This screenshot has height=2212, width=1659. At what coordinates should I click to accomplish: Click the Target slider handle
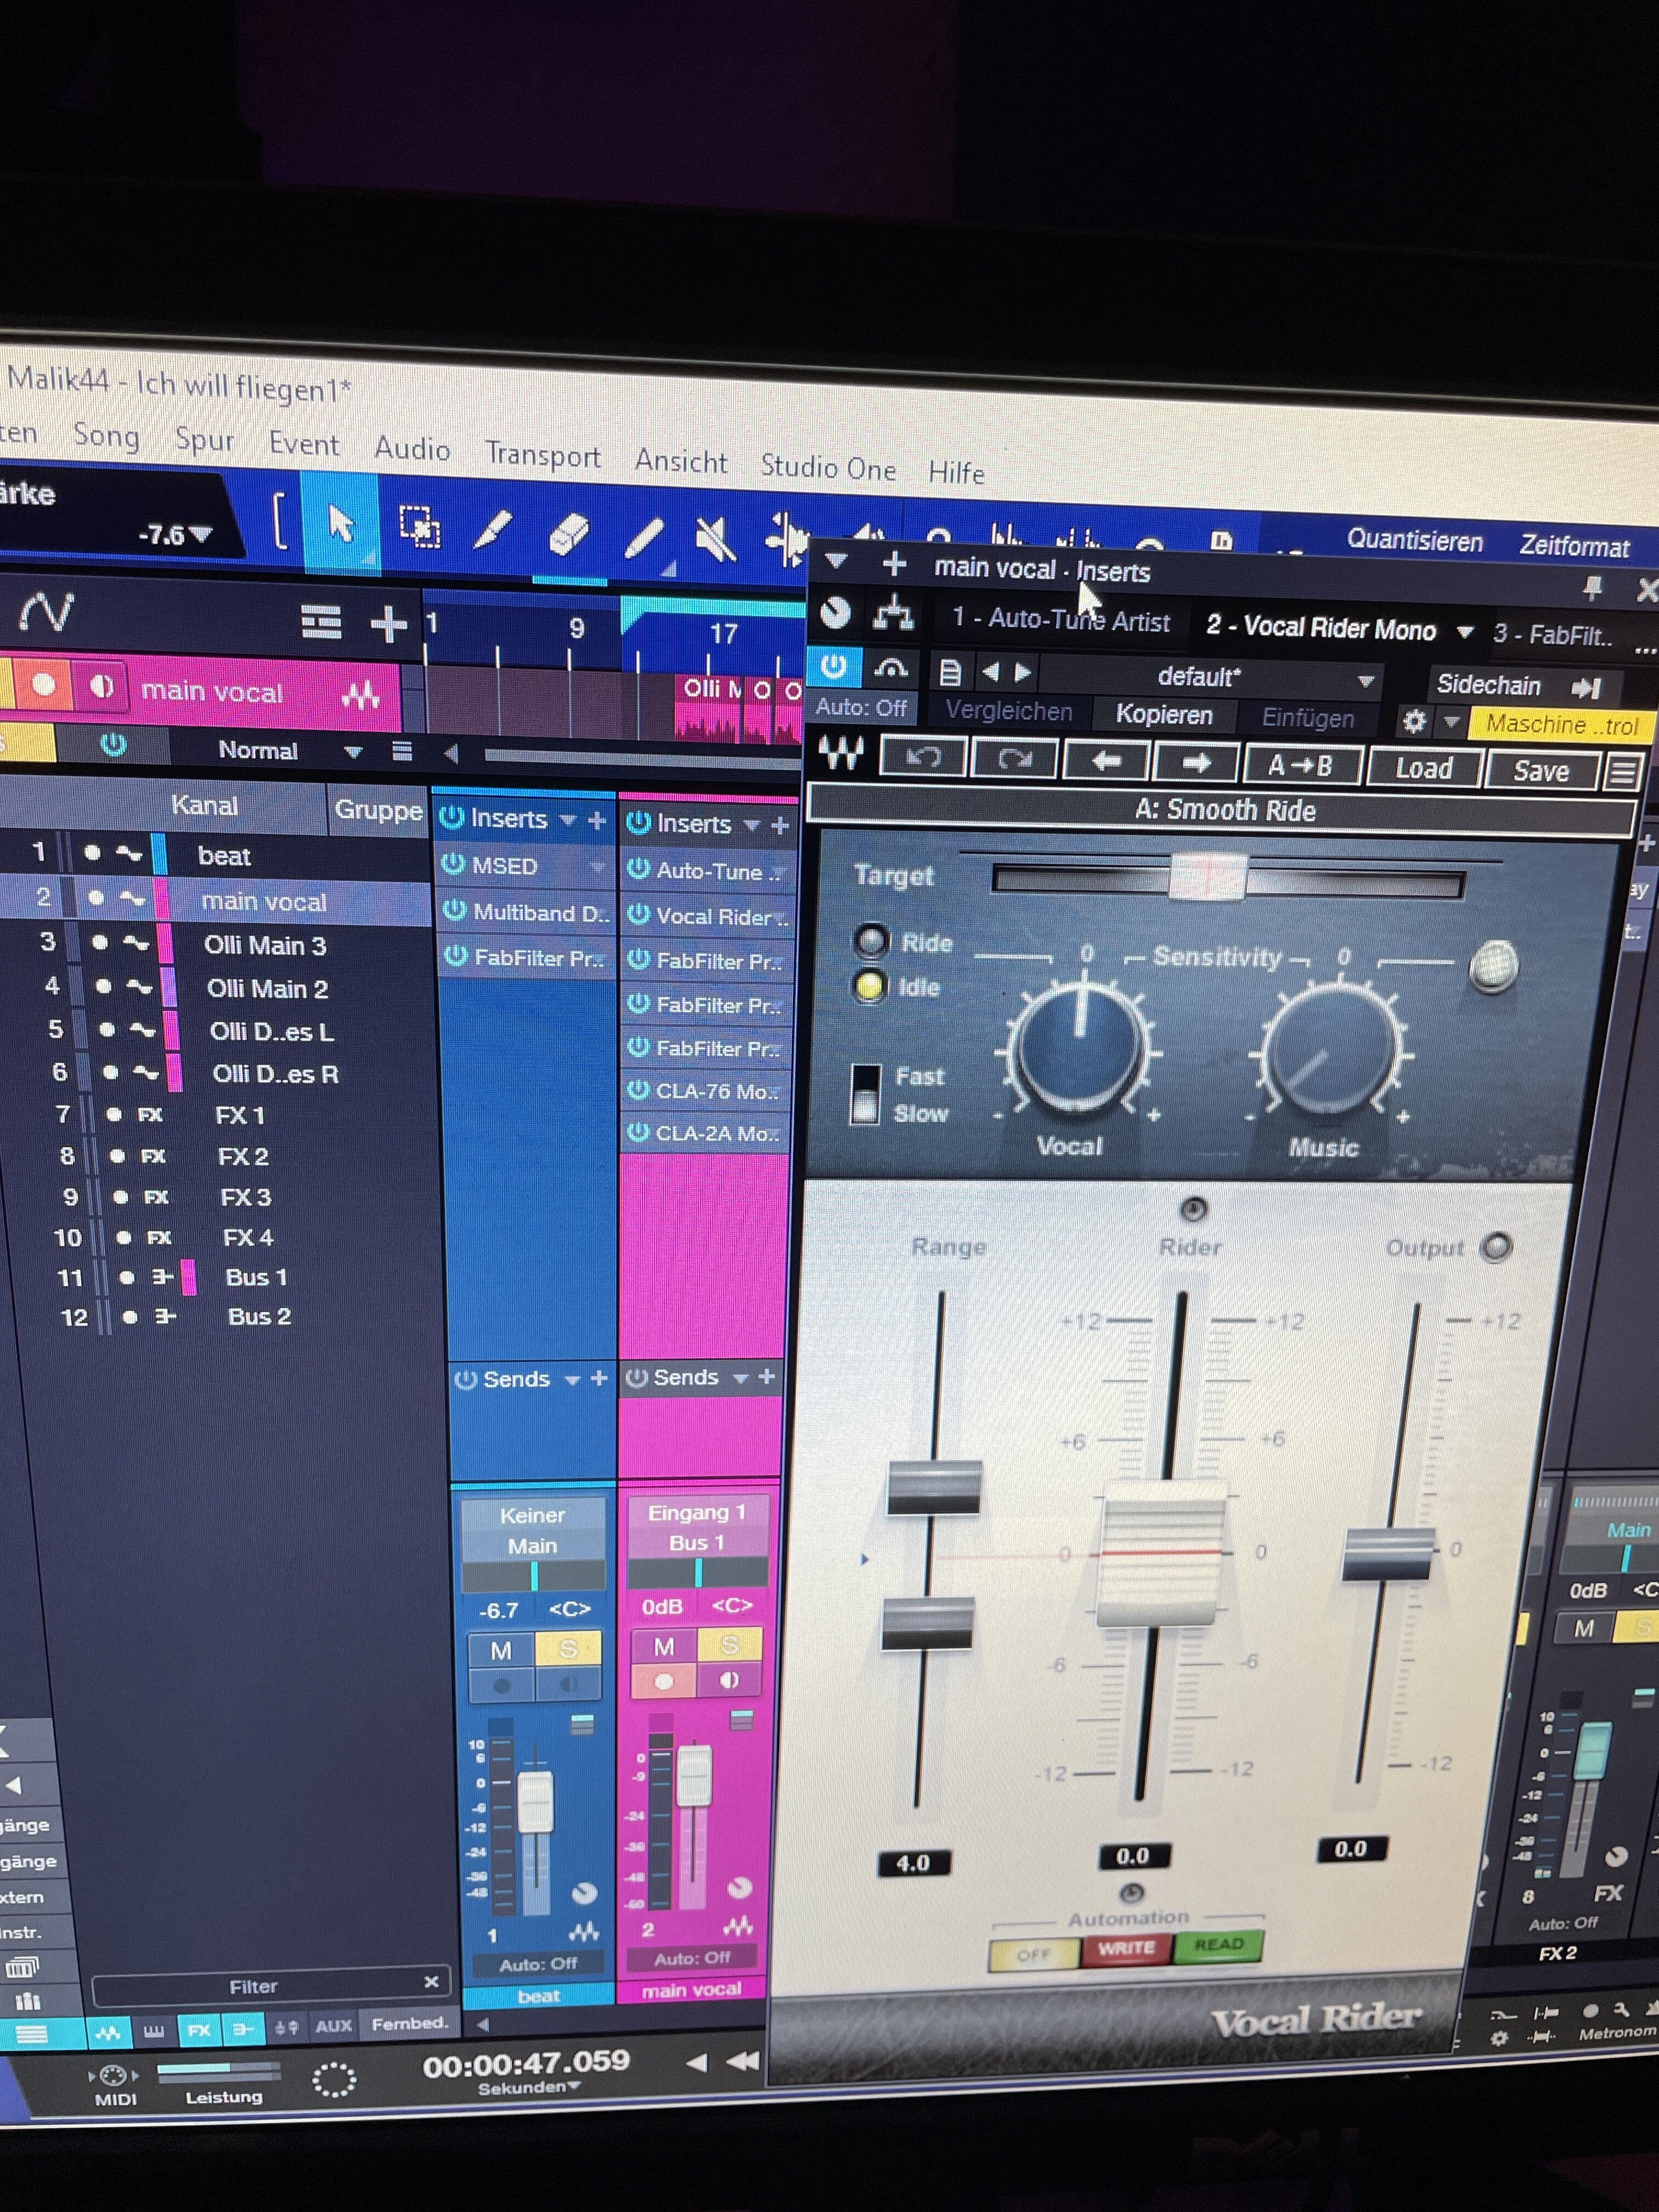coord(1209,878)
